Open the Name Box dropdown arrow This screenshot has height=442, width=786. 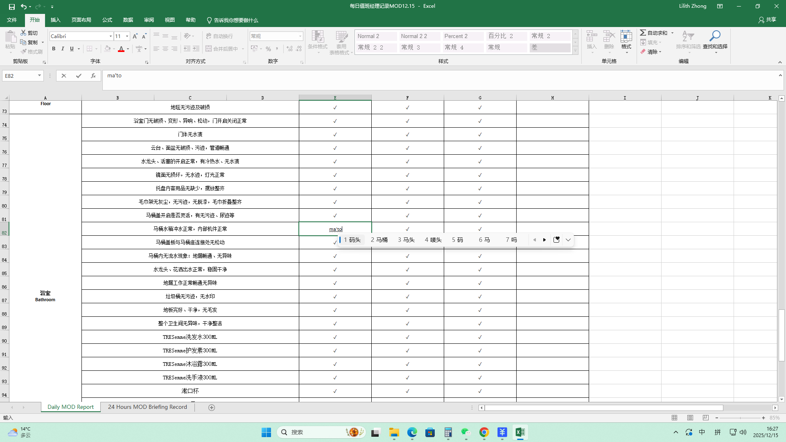tap(39, 76)
